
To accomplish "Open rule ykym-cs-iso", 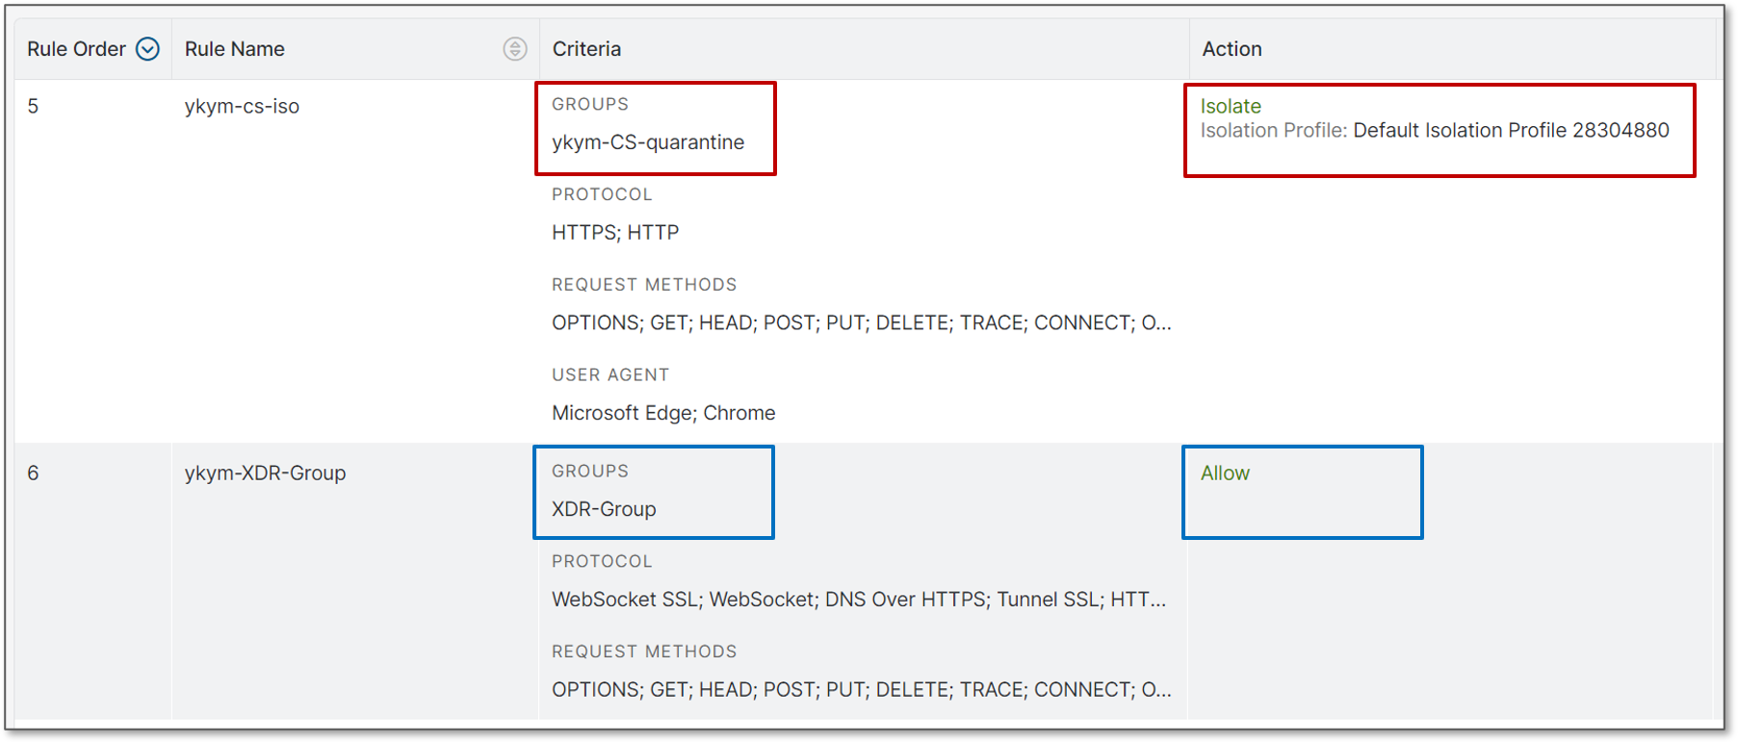I will point(242,106).
